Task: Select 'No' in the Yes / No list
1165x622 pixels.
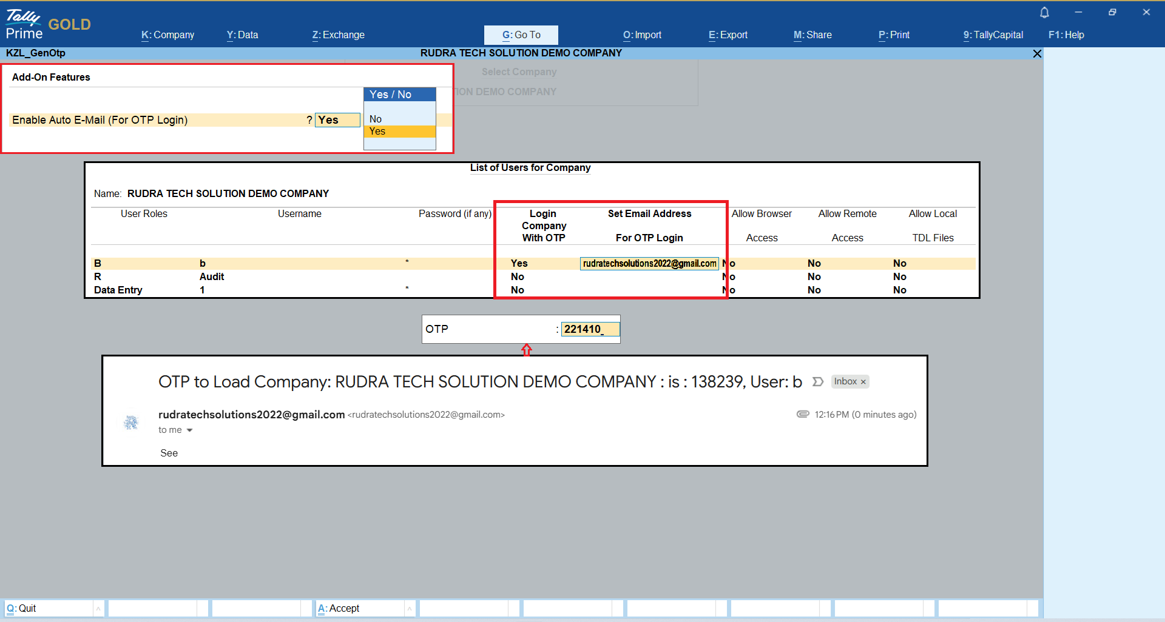Action: 376,119
